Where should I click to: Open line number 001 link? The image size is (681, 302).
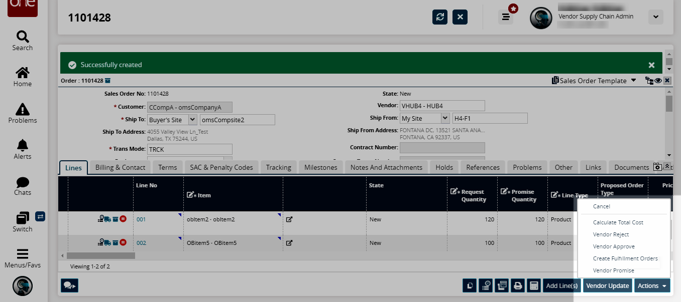(x=141, y=219)
